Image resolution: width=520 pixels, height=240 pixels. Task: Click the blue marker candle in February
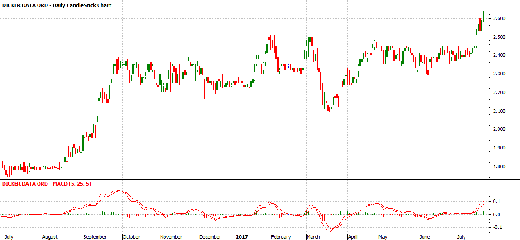pyautogui.click(x=289, y=66)
